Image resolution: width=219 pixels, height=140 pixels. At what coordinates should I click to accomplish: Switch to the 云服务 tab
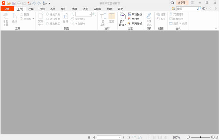[97, 9]
